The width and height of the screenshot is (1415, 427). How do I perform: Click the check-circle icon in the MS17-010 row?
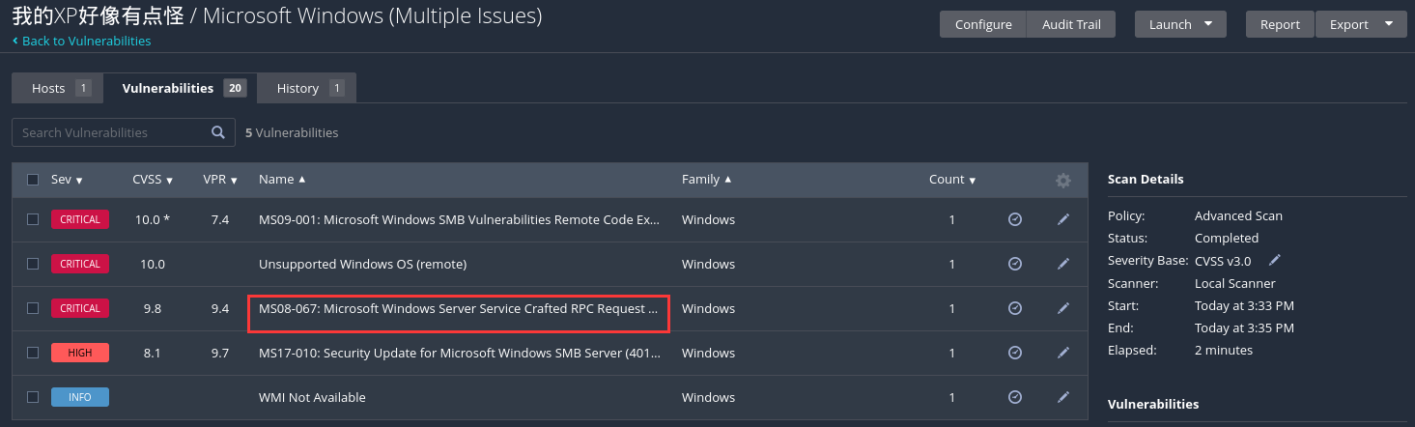pyautogui.click(x=1015, y=353)
